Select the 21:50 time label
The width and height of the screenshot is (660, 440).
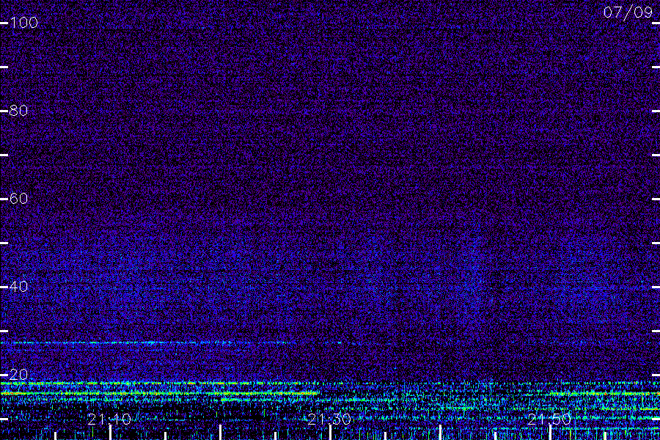pyautogui.click(x=549, y=419)
